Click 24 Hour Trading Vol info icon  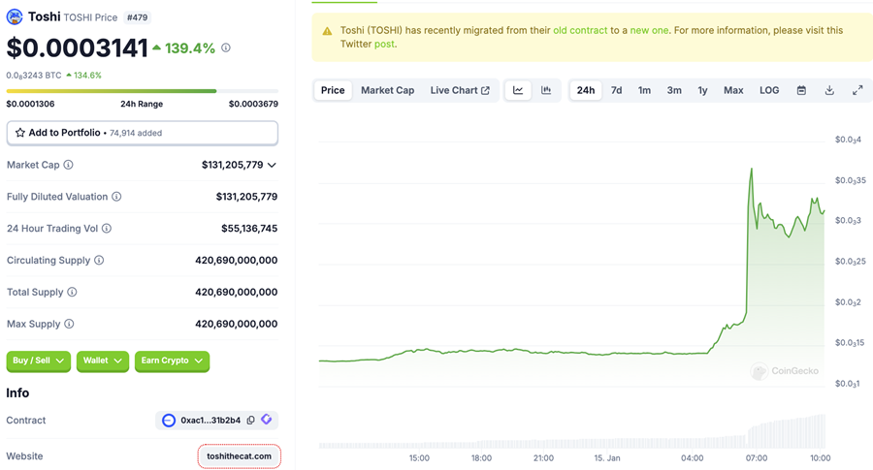[x=107, y=228]
